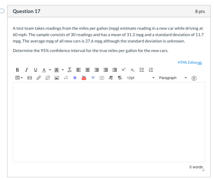
Task: Switch to the HTML Editor
Action: coord(190,63)
